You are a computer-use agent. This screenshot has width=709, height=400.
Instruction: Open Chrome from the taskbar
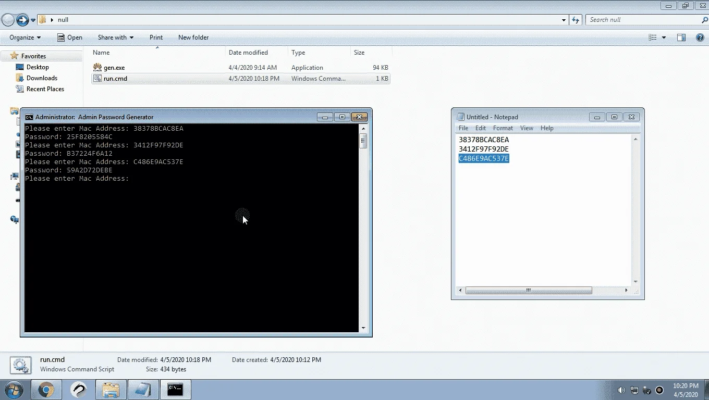(x=46, y=390)
